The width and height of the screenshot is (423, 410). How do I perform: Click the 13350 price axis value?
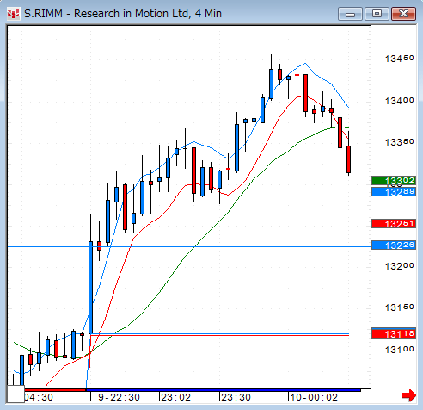pos(400,142)
